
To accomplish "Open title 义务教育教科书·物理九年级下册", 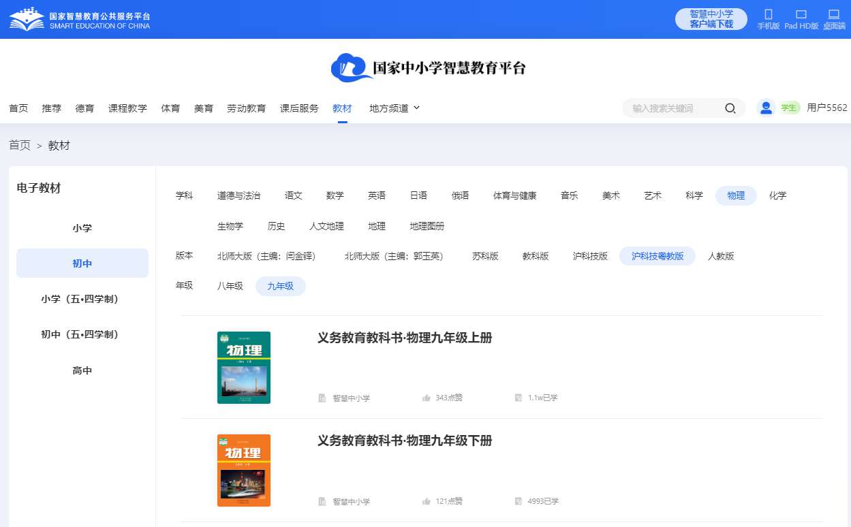I will click(x=405, y=441).
